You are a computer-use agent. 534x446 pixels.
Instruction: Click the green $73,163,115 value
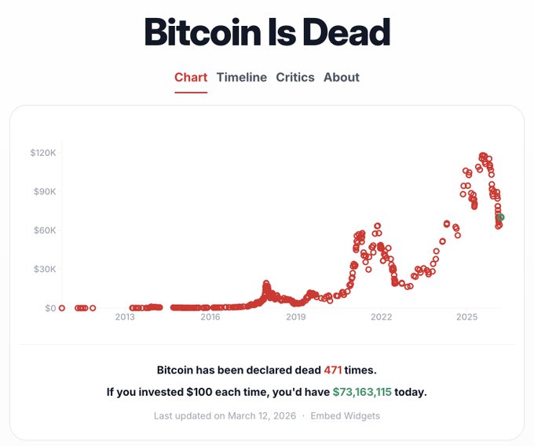361,392
